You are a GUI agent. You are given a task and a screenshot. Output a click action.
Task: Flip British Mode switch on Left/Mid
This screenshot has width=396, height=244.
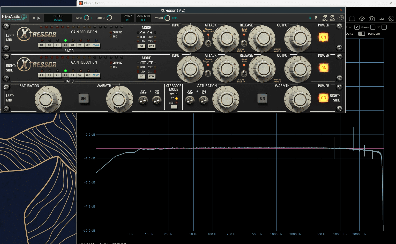point(244,43)
